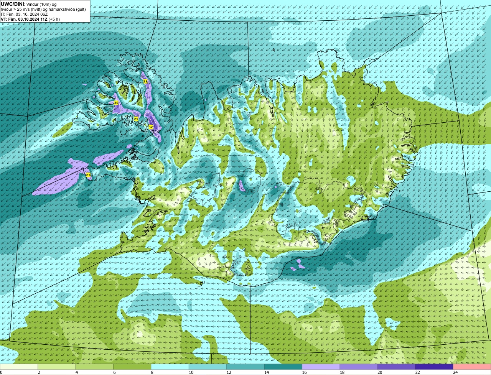The width and height of the screenshot is (491, 375).
Task: Click the 'hviður > 25 m/s (hvítt)' description line
Action: (43, 9)
